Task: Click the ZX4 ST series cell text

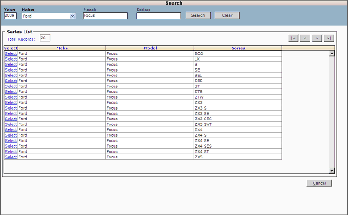Action: pyautogui.click(x=202, y=151)
